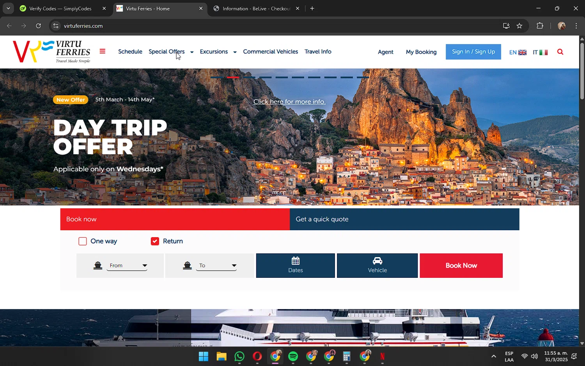Select the first carousel slide indicator

tap(216, 77)
